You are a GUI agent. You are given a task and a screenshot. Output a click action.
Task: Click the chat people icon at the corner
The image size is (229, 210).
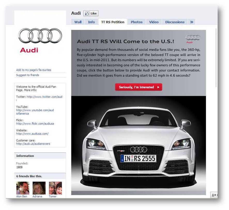[214, 195]
